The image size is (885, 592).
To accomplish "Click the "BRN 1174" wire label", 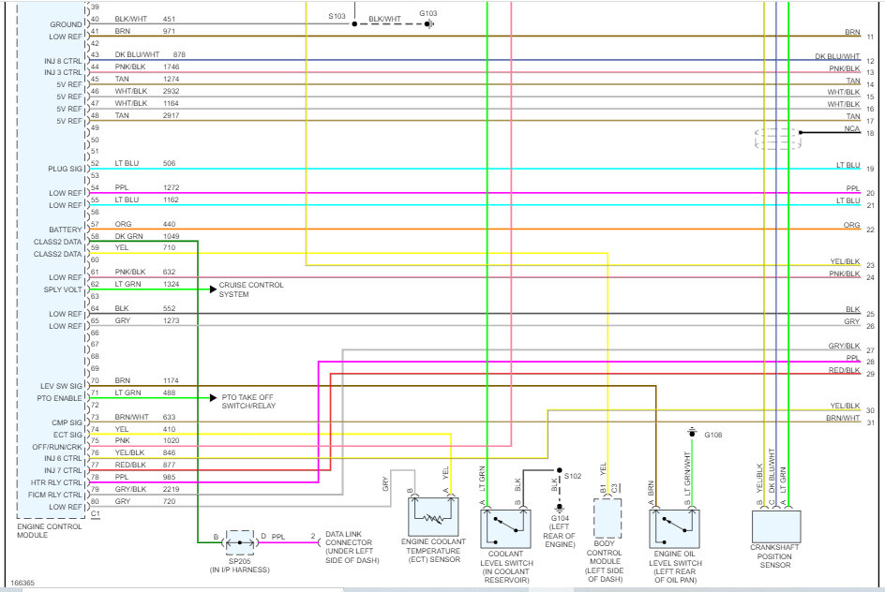I will [147, 381].
